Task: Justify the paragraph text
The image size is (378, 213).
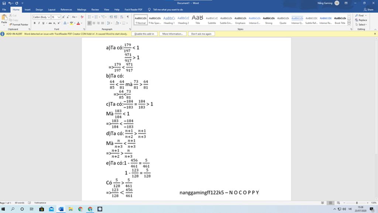Action: click(x=103, y=23)
